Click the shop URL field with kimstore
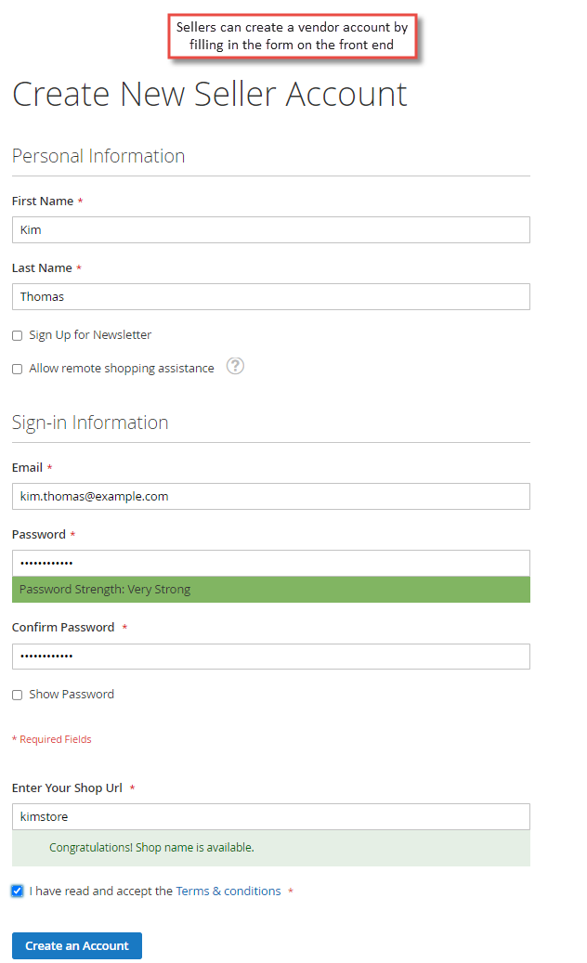The image size is (587, 963). [271, 817]
